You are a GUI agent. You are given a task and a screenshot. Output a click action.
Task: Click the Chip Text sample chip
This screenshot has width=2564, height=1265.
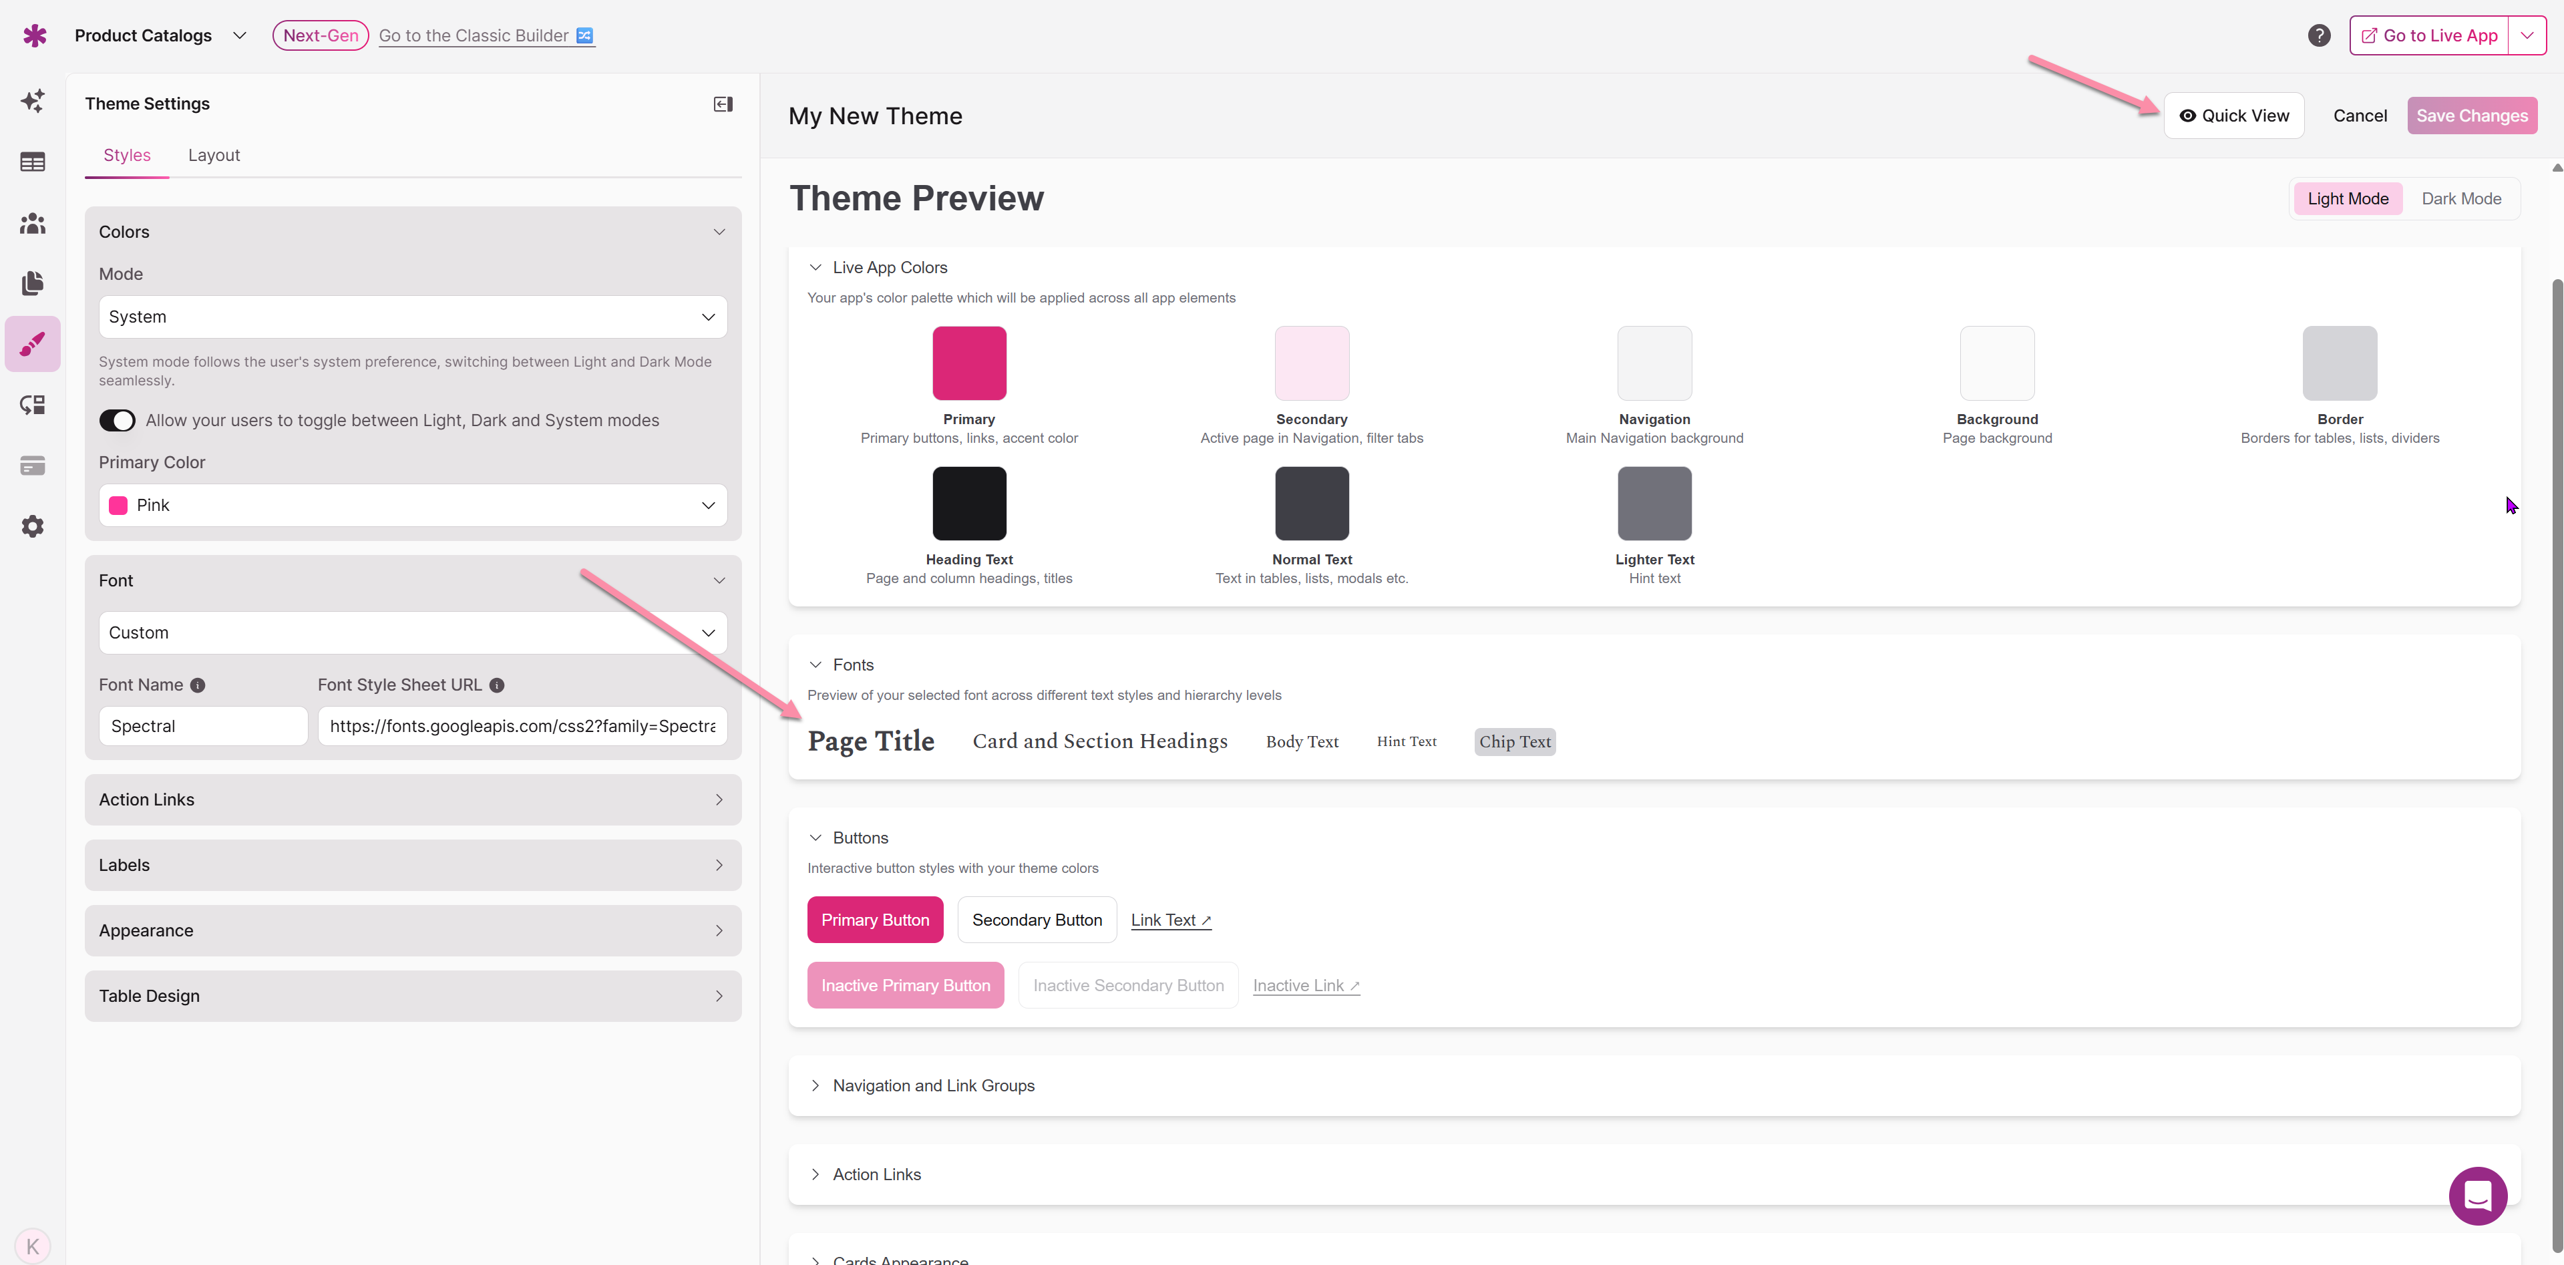tap(1515, 741)
